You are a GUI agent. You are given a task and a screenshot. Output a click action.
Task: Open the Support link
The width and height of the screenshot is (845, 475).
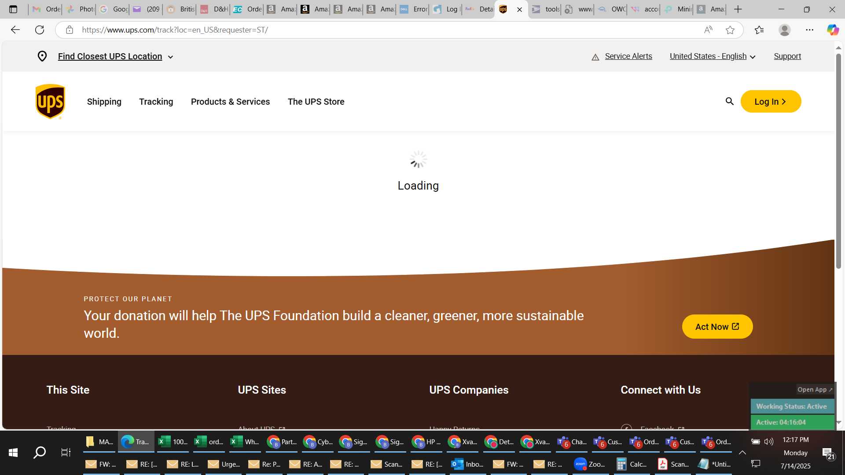pos(787,56)
